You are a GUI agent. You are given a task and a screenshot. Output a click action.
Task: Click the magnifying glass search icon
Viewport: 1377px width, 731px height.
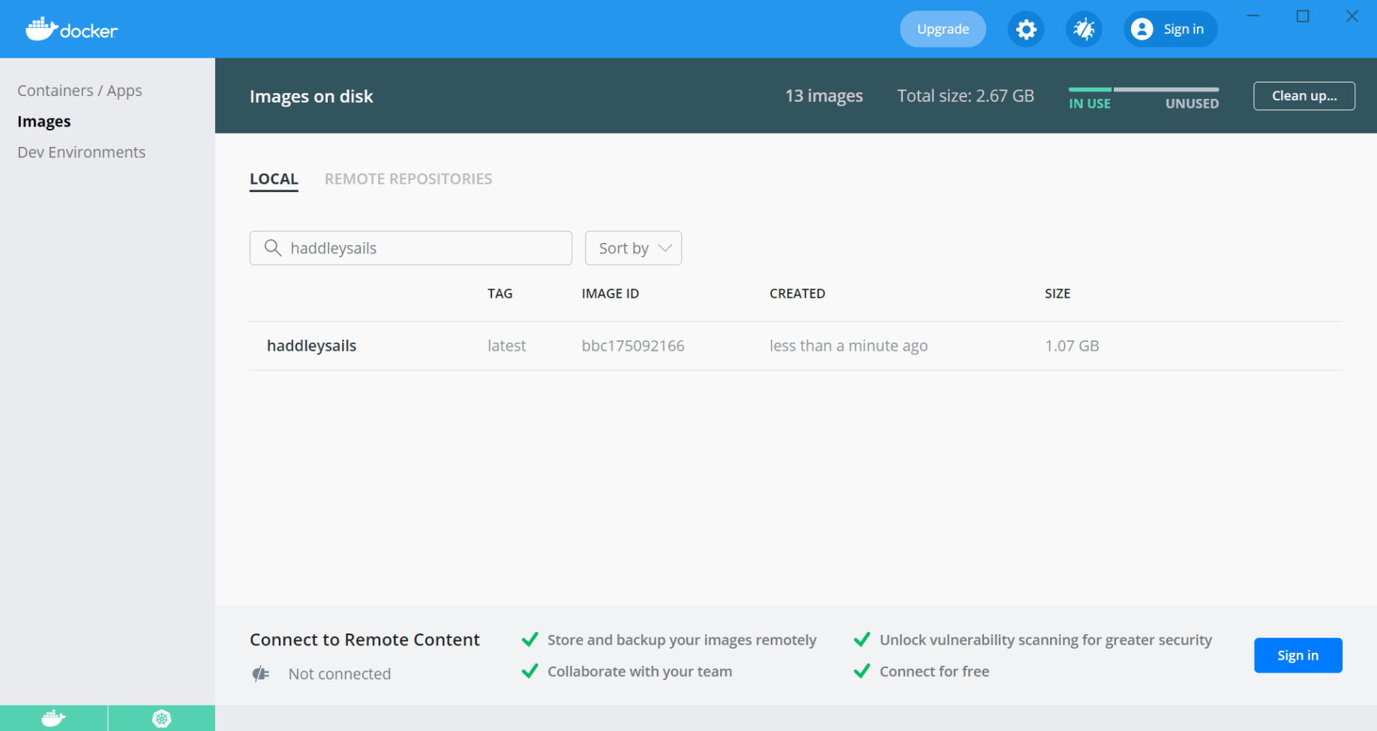pyautogui.click(x=272, y=248)
